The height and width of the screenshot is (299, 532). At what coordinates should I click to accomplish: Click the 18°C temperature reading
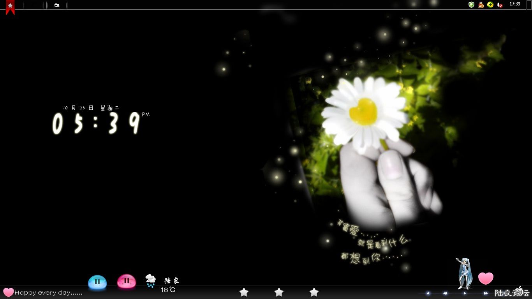click(x=168, y=290)
